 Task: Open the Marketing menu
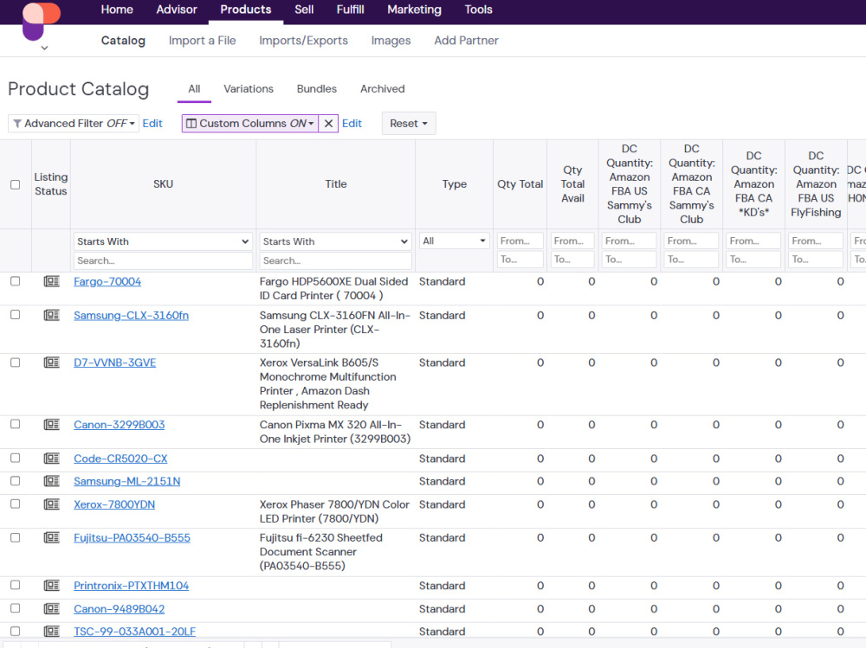[x=414, y=10]
